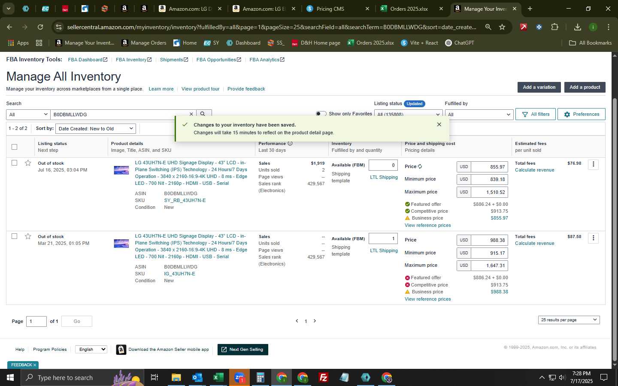618x386 pixels.
Task: Open the Listing status dropdown
Action: point(408,115)
